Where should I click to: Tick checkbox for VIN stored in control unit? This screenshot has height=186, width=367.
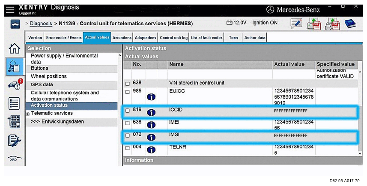[x=128, y=84]
